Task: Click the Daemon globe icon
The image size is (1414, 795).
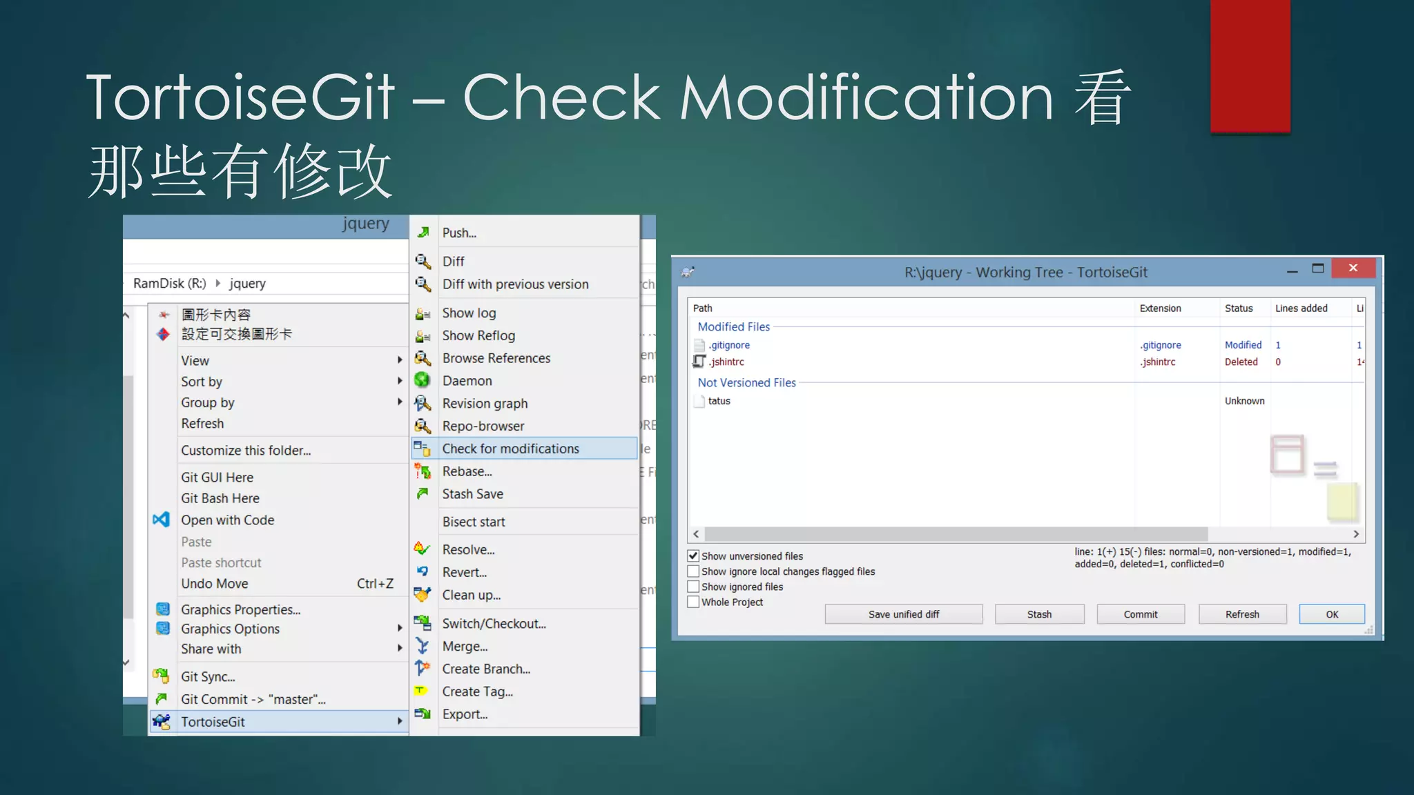Action: tap(423, 380)
